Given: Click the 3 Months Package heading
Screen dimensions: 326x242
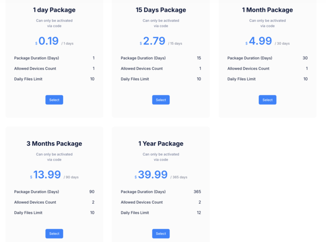Looking at the screenshot, I should click(x=54, y=144).
